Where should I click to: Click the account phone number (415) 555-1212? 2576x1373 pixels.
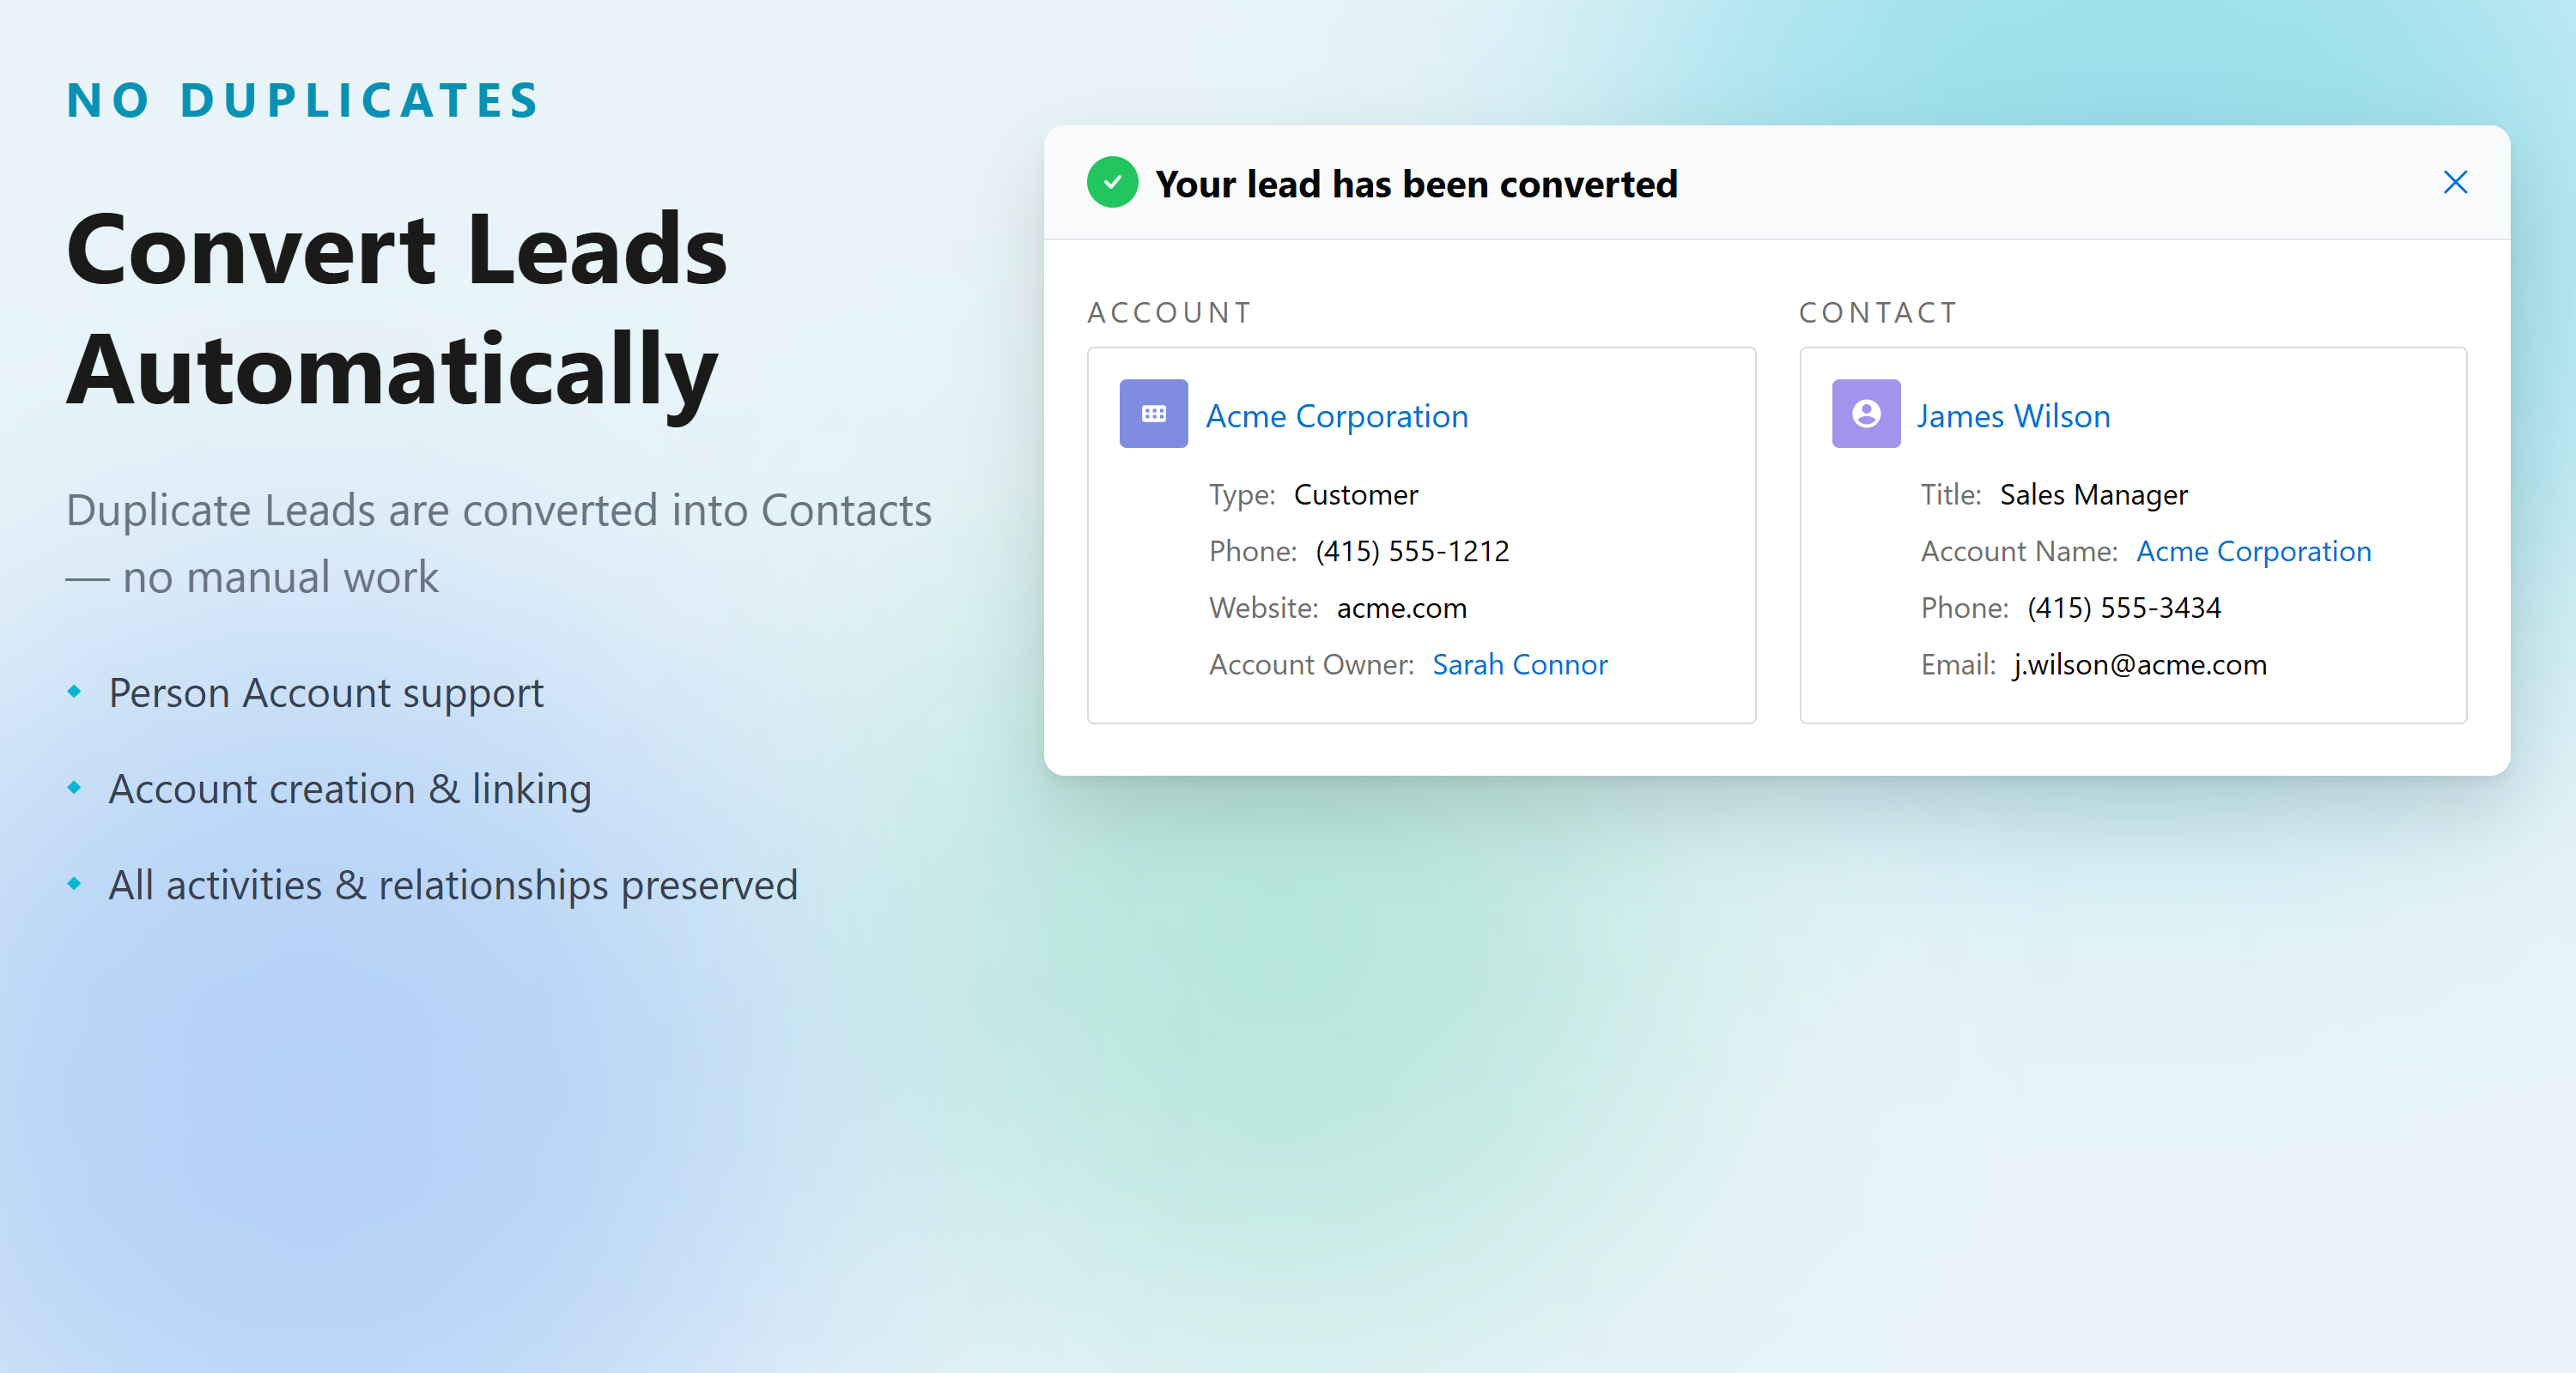tap(1412, 552)
